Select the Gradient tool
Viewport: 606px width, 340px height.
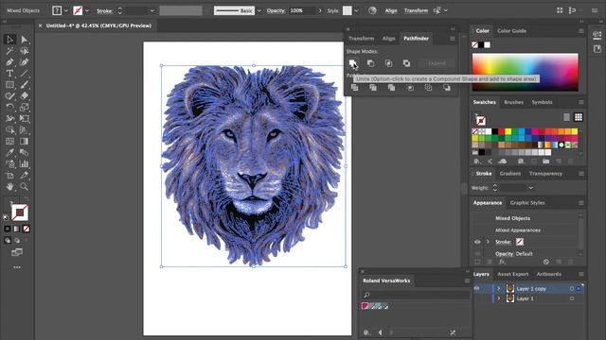pos(24,141)
